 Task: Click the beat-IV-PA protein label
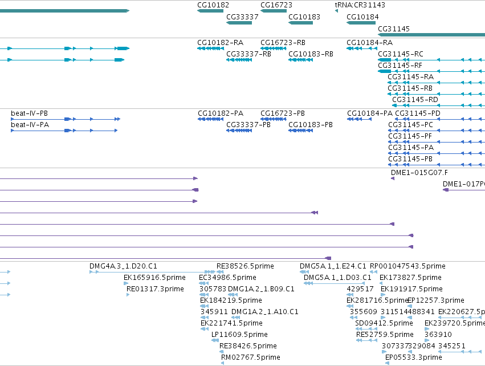tap(30, 125)
